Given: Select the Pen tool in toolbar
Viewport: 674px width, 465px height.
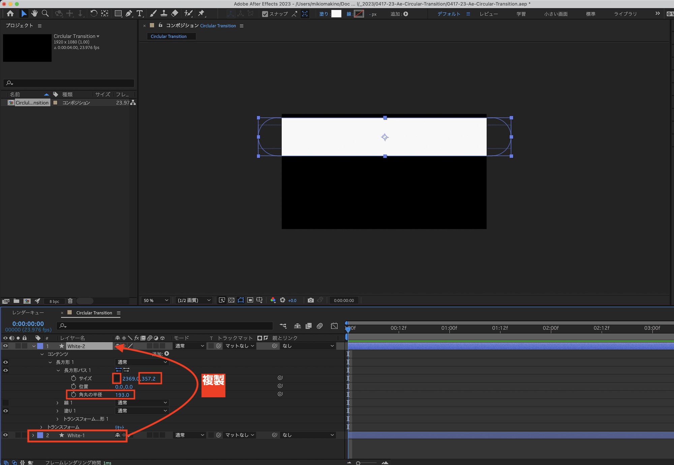Looking at the screenshot, I should [x=129, y=13].
